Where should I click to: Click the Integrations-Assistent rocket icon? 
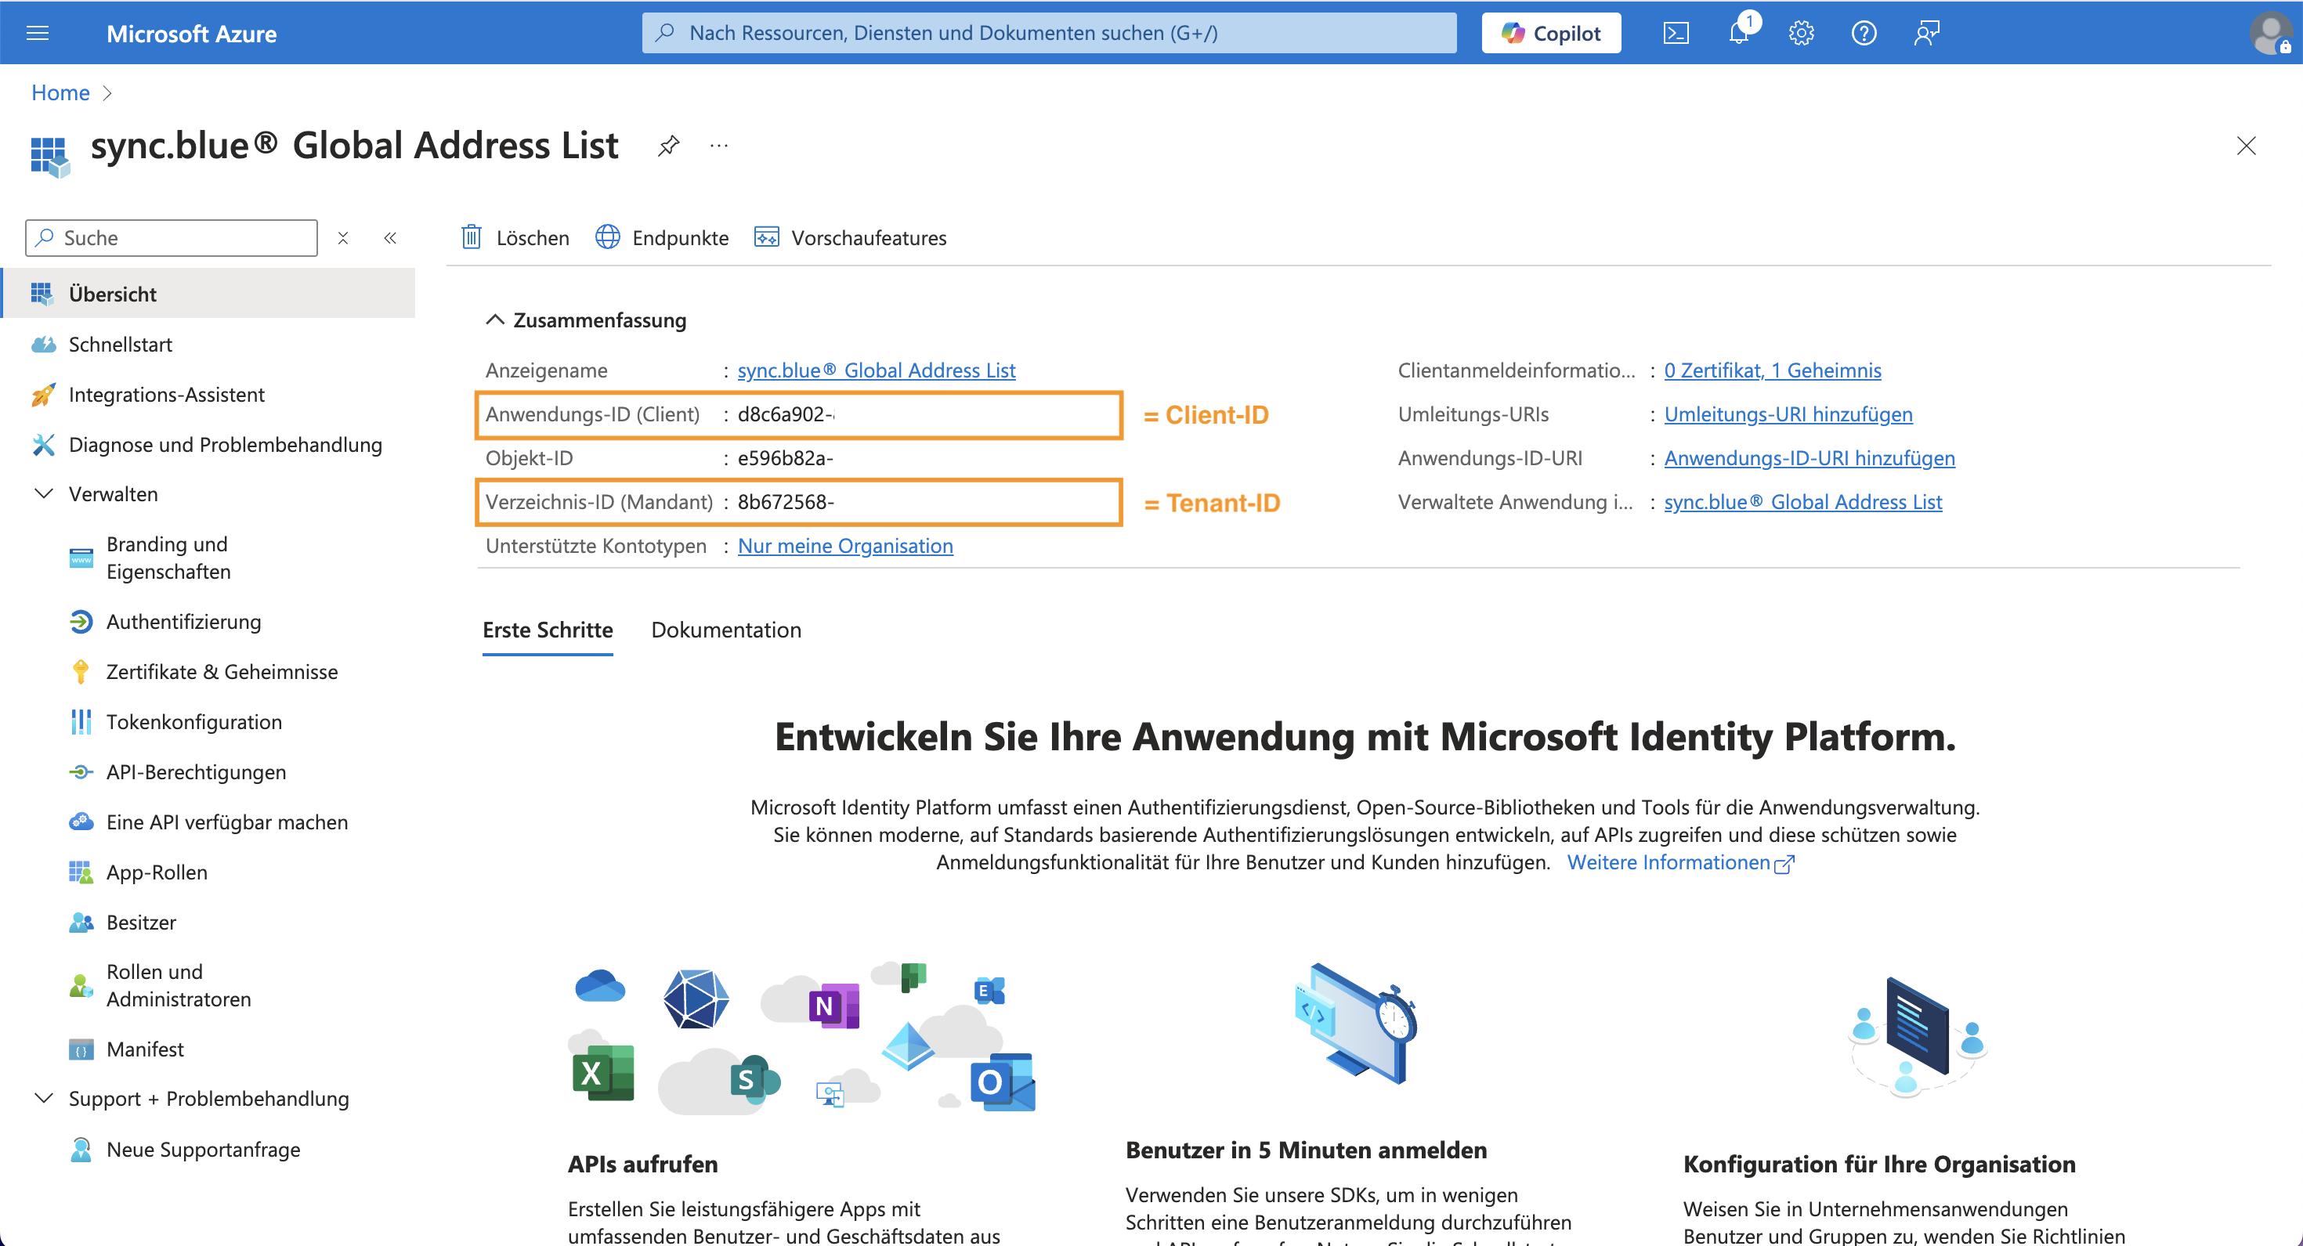click(x=43, y=394)
